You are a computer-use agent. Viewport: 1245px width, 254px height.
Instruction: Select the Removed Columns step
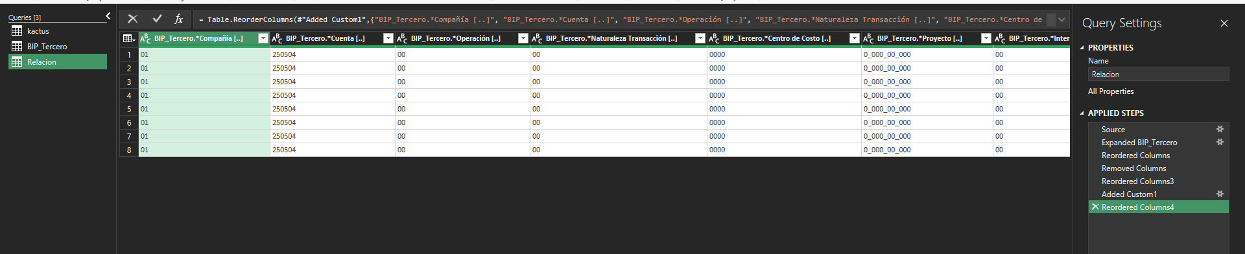click(x=1159, y=168)
